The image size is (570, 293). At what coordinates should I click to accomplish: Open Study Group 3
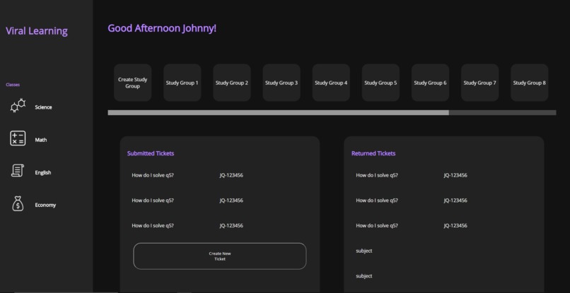point(281,83)
